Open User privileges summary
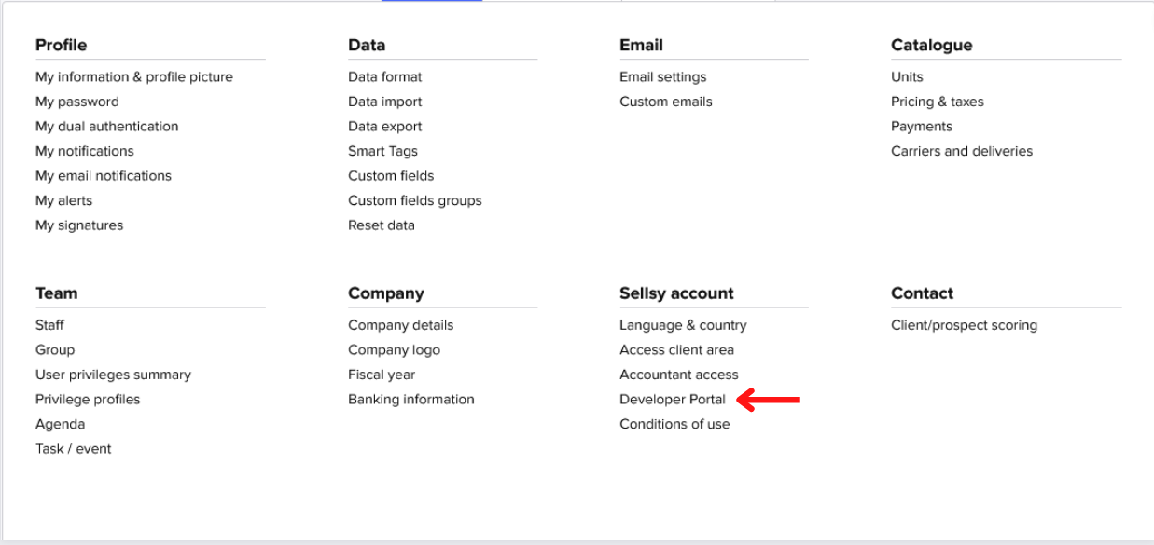 pos(113,375)
